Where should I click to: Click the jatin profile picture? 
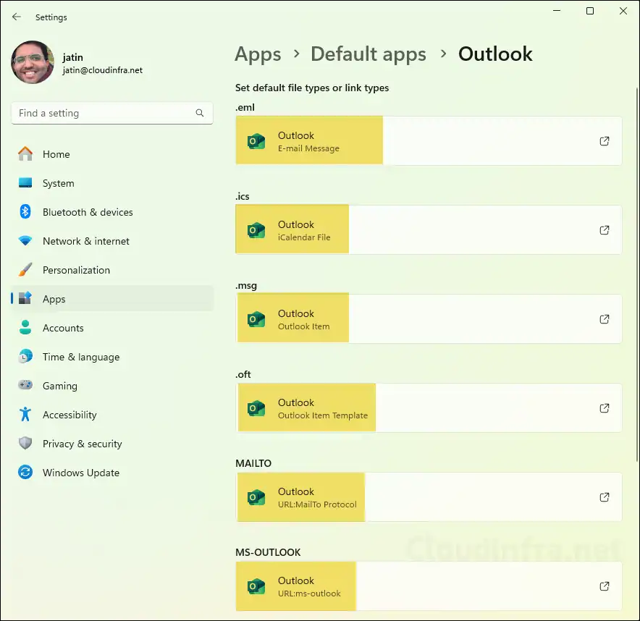click(33, 62)
